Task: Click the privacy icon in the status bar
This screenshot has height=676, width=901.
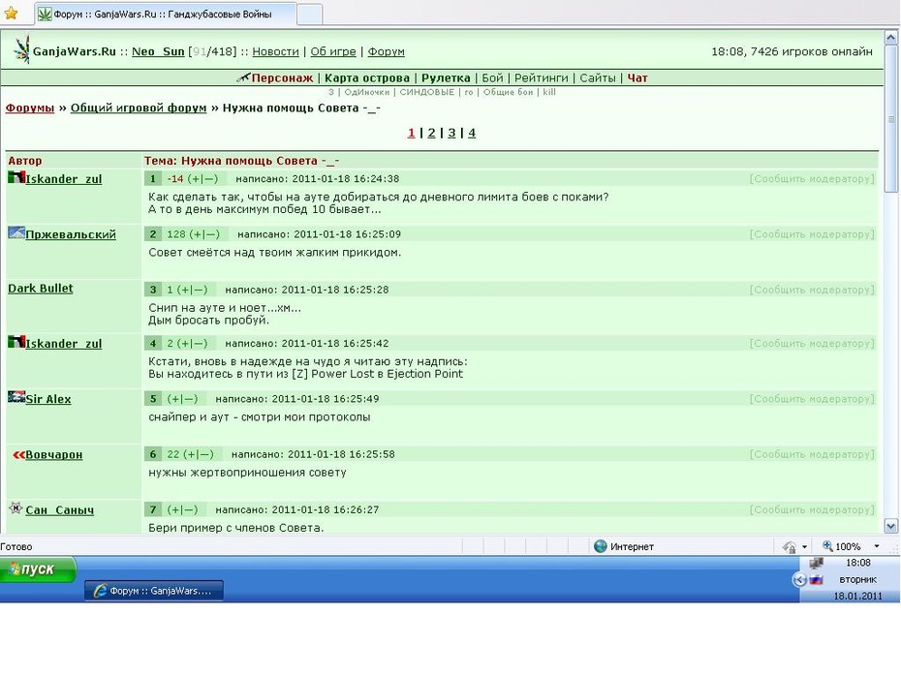Action: coord(790,547)
